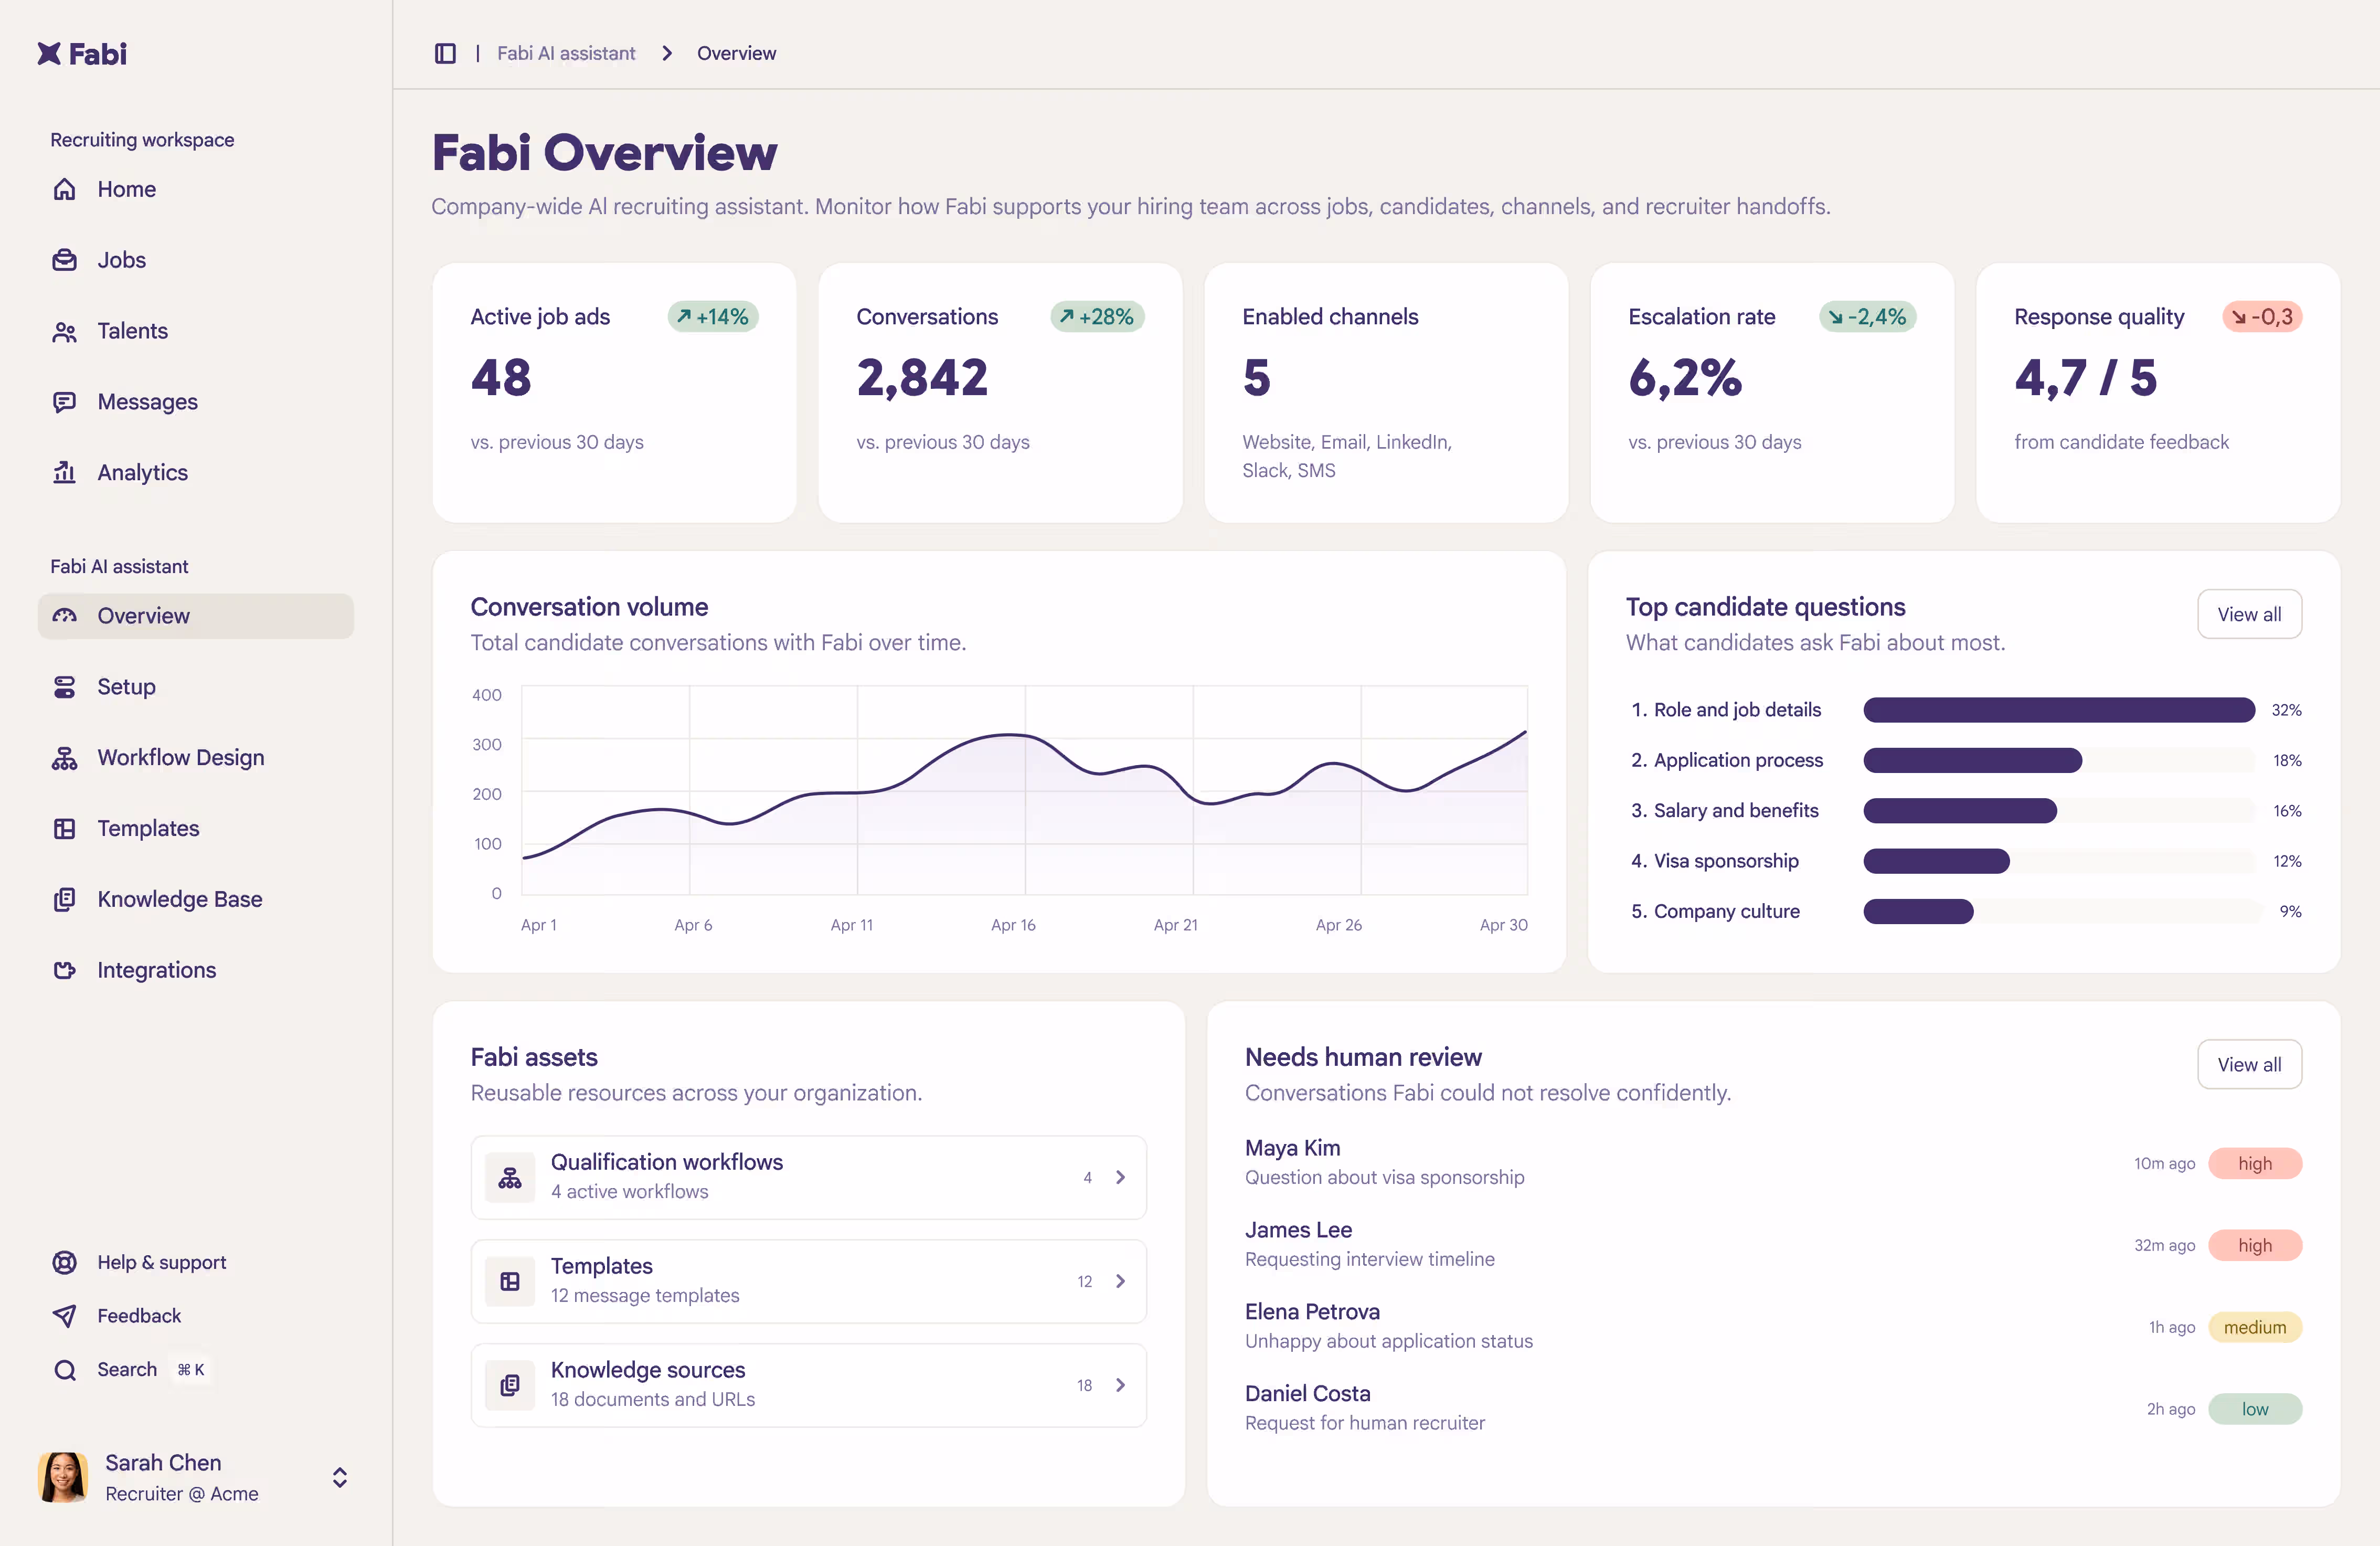Open Maya Kim's visa sponsorship conversation

tap(1773, 1163)
